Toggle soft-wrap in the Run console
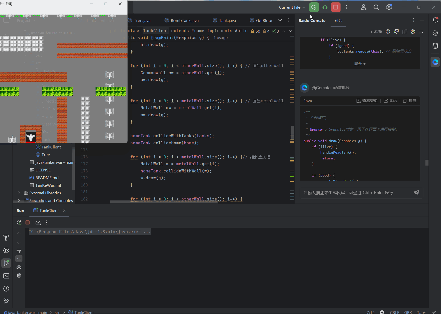 [19, 250]
